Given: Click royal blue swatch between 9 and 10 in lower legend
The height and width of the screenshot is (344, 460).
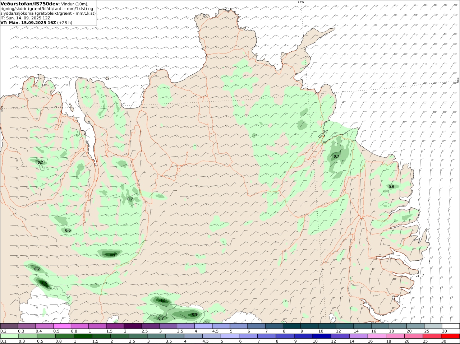Looking at the screenshot, I should coord(303,336).
